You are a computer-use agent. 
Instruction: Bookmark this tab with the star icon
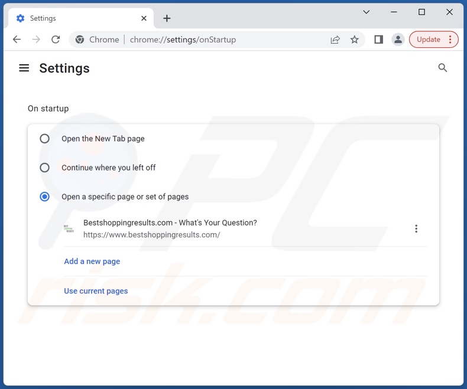pos(355,40)
